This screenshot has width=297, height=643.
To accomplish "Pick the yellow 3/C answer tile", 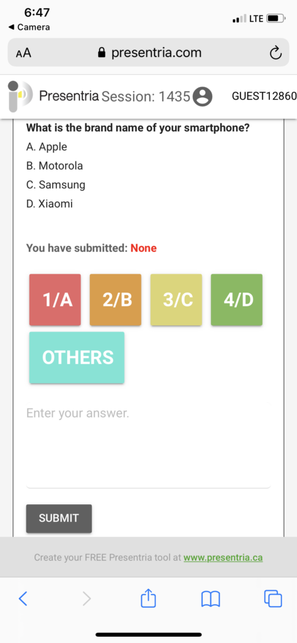I will tap(176, 300).
